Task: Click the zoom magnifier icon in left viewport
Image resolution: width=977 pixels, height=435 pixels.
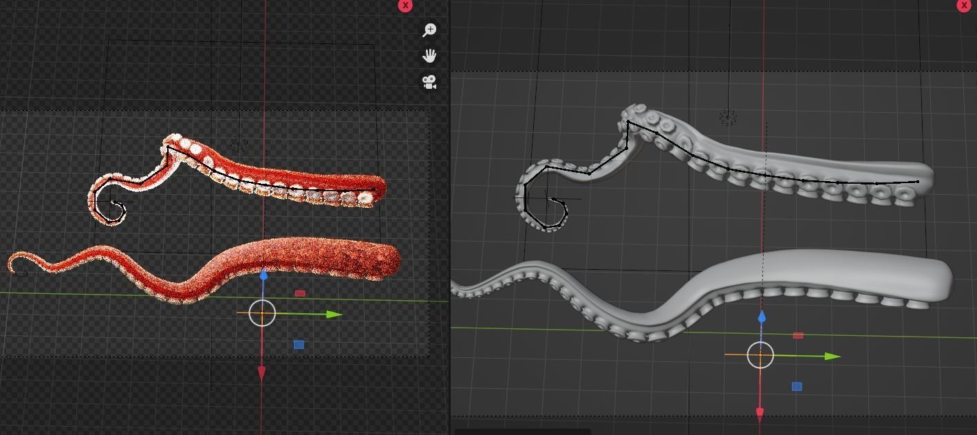Action: [x=430, y=30]
